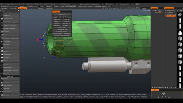Click the Очистить X icon
The height and width of the screenshot is (103, 183).
pyautogui.click(x=2, y=88)
